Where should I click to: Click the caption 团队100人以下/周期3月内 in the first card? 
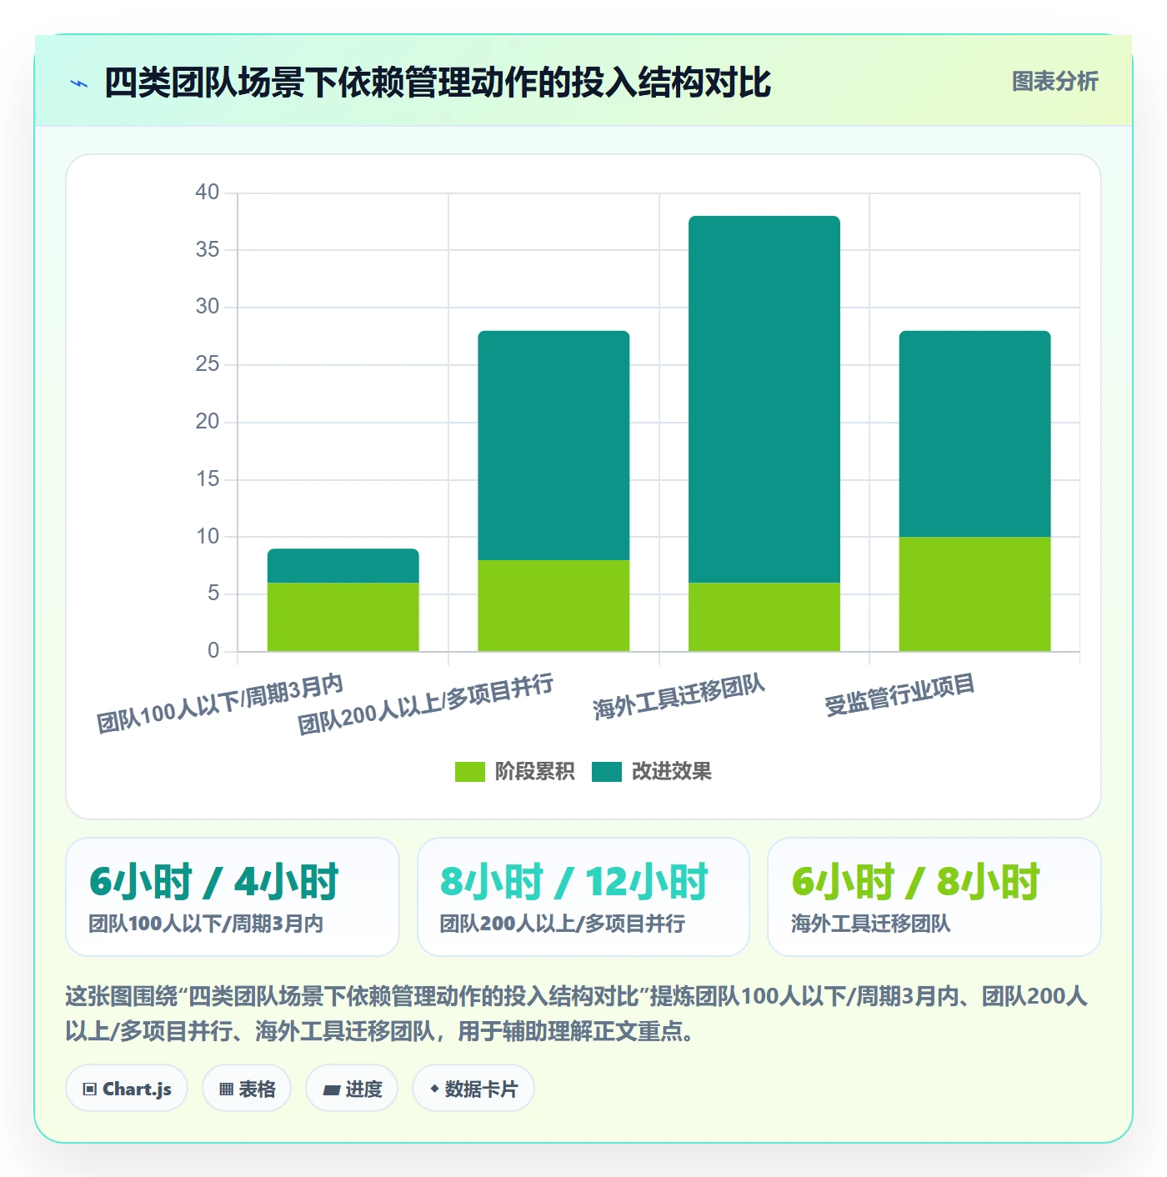point(206,924)
